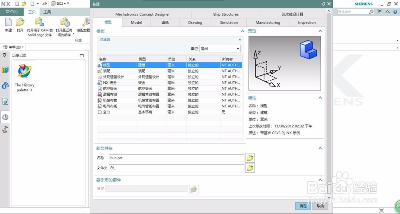Click the 查找命令 command finder field
Viewport: 400px width, 214px height.
[353, 12]
